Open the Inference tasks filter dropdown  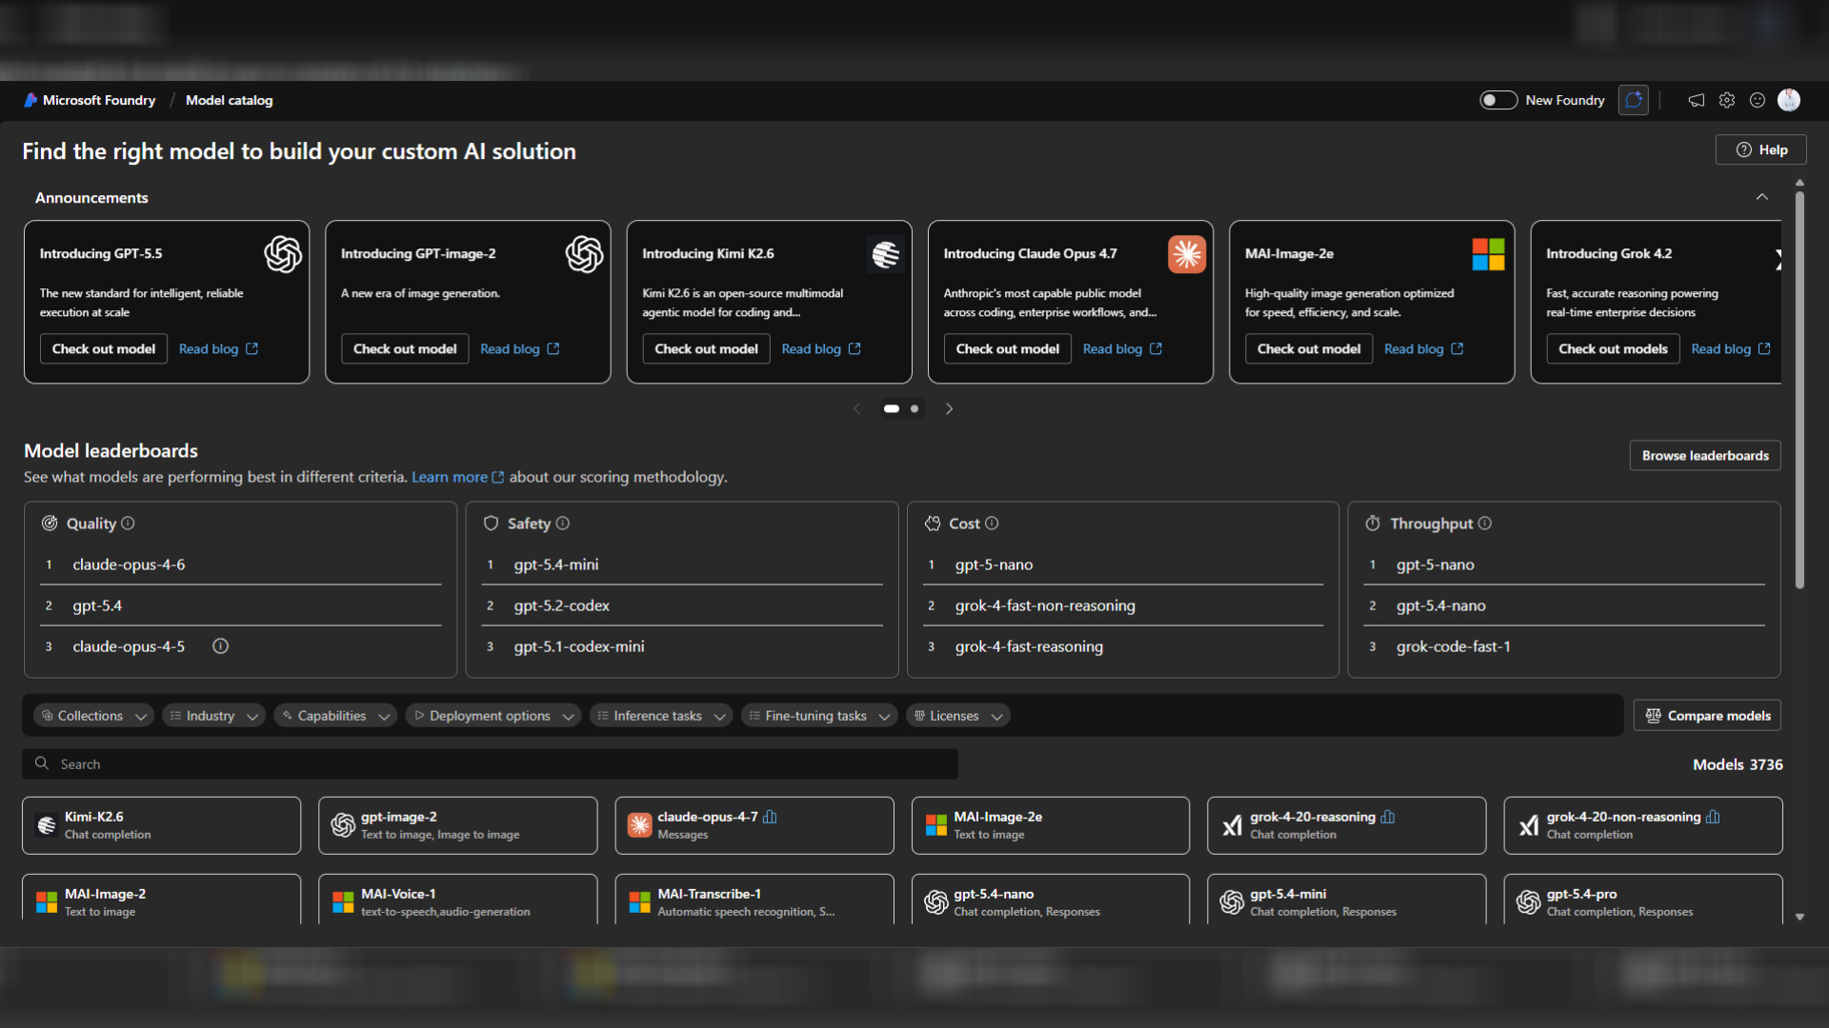[x=660, y=716]
